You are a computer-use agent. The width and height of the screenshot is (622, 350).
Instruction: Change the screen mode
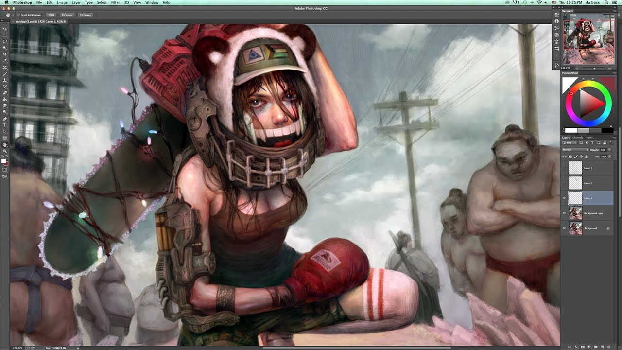point(5,176)
